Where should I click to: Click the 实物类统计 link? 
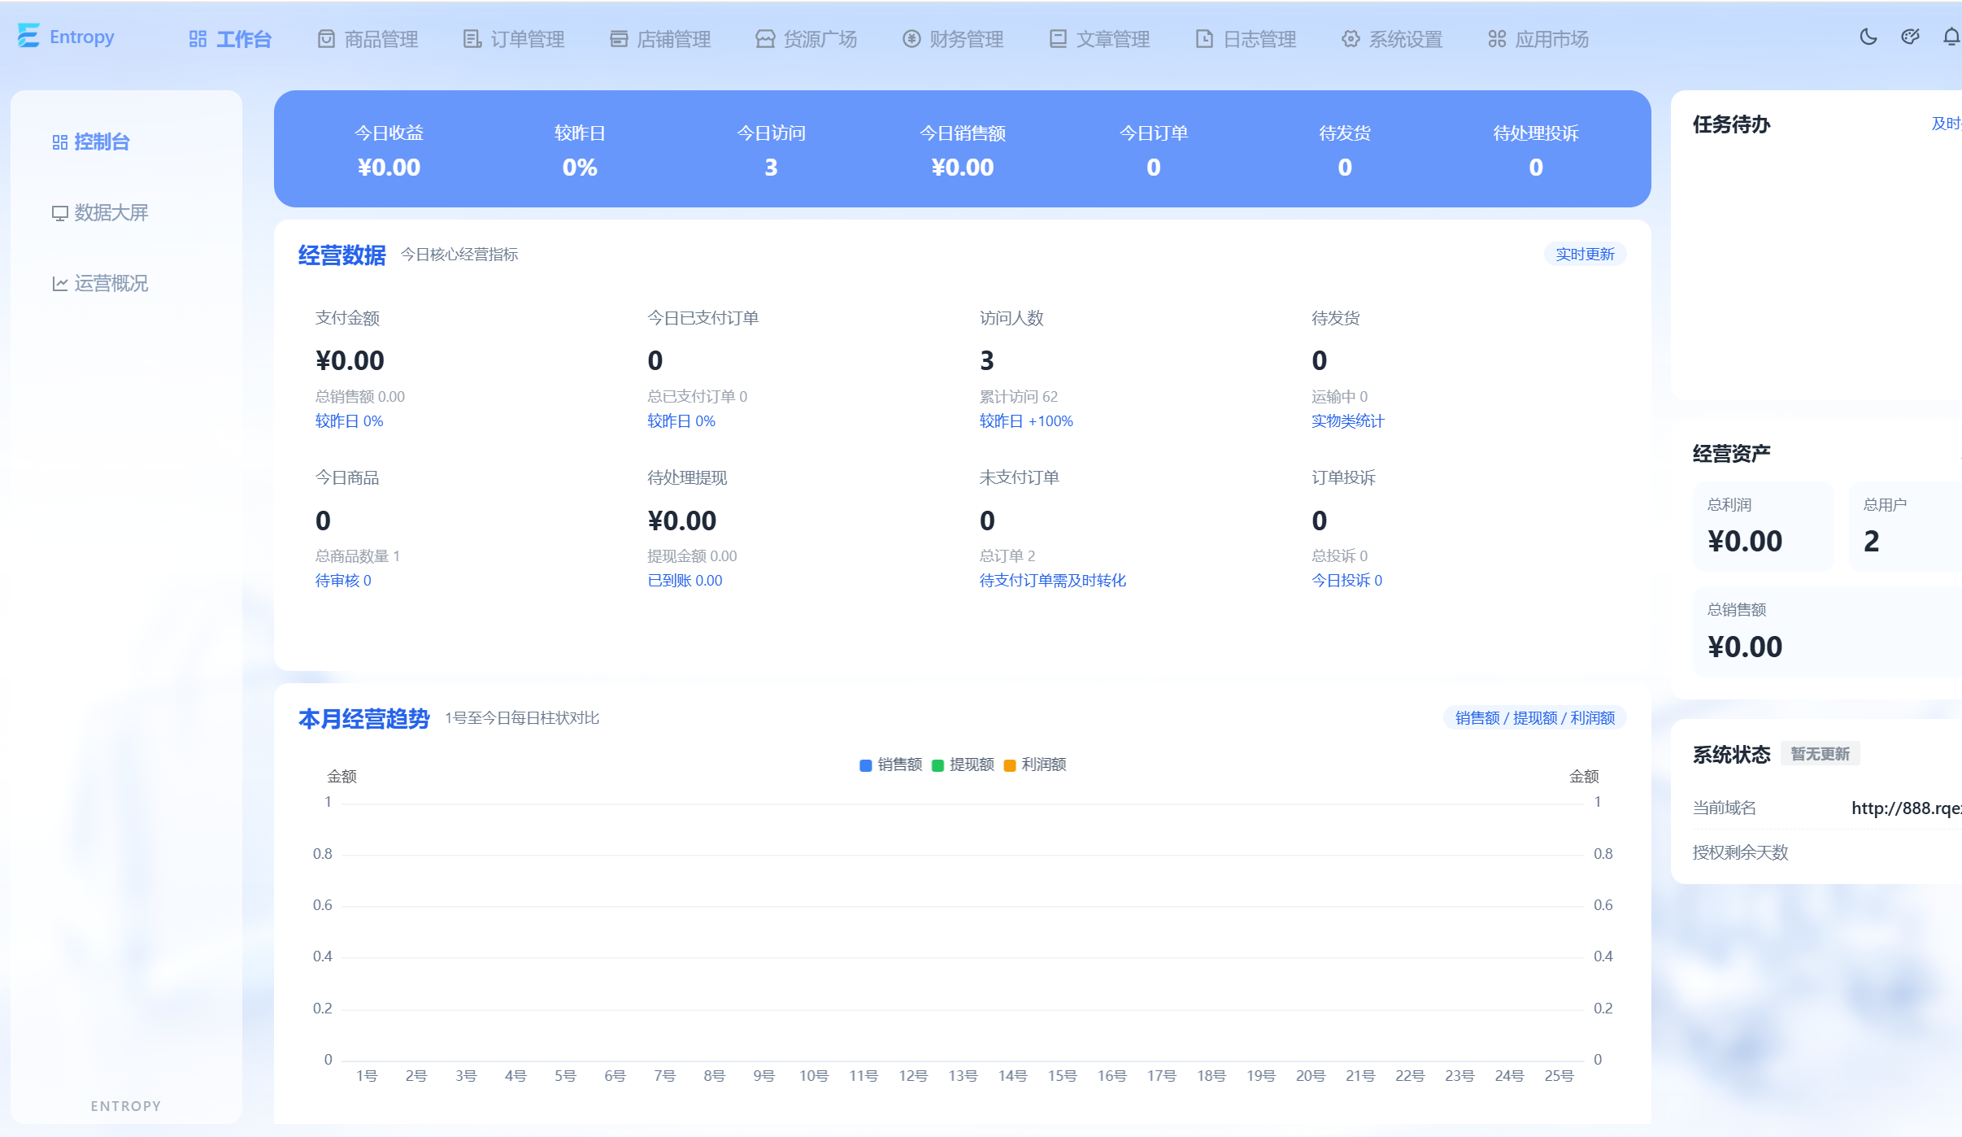coord(1347,421)
